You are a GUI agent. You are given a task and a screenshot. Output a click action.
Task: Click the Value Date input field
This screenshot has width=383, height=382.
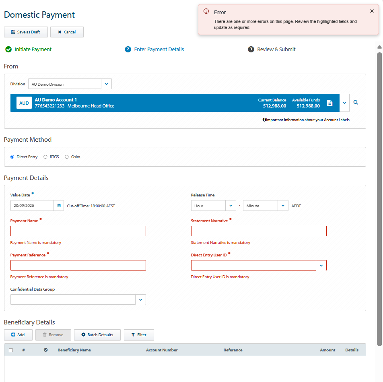pos(32,206)
